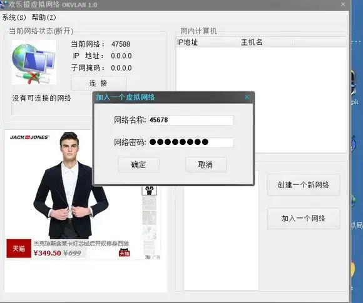363x303 pixels.
Task: Focus the 网络名称 input field
Action: (x=191, y=120)
